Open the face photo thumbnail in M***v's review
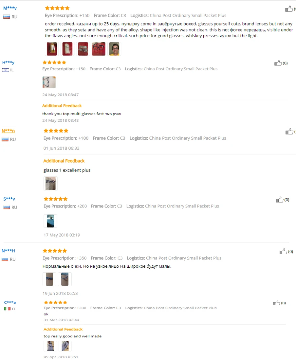The height and width of the screenshot is (360, 296). (114, 49)
